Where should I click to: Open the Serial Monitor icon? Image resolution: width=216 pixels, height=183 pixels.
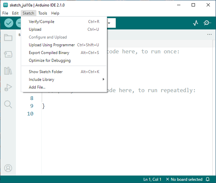pyautogui.click(x=207, y=23)
